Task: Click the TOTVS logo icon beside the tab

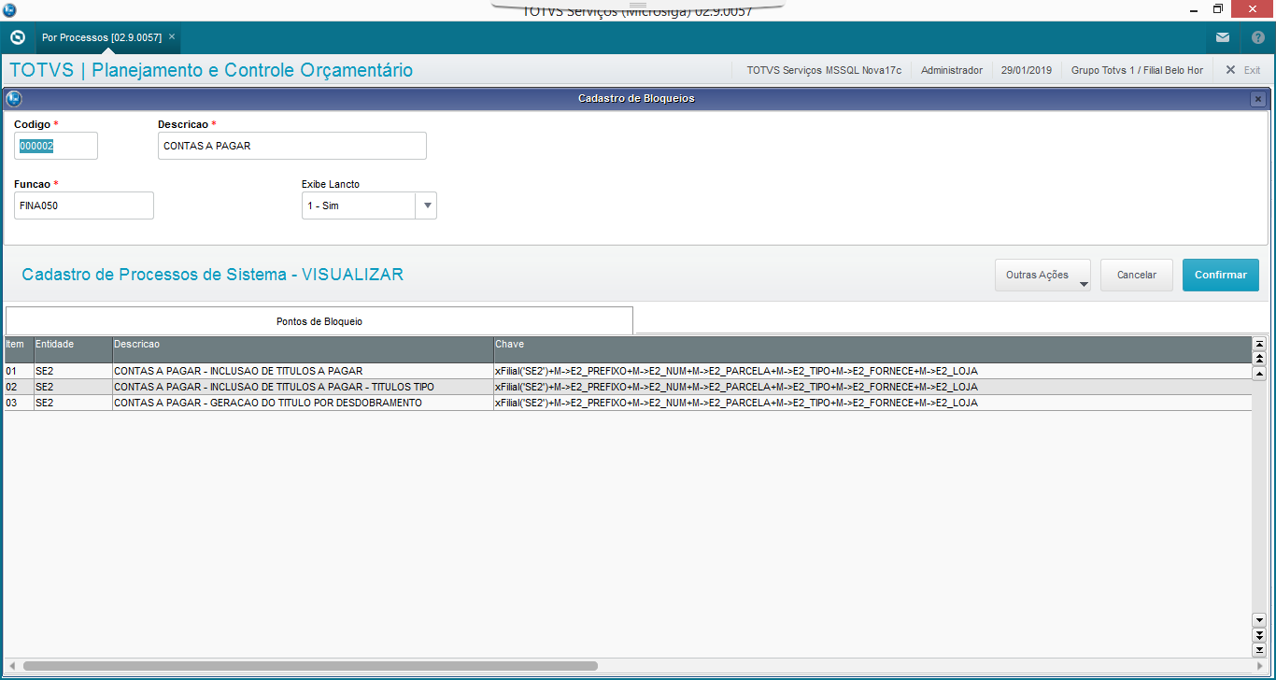Action: 17,37
